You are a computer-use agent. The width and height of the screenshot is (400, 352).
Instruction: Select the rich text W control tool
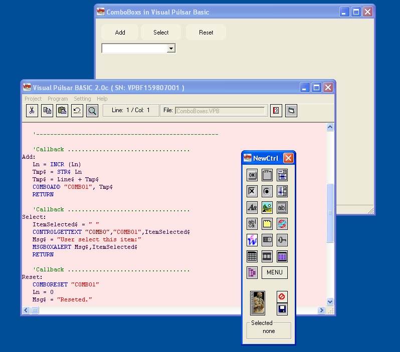pyautogui.click(x=252, y=240)
